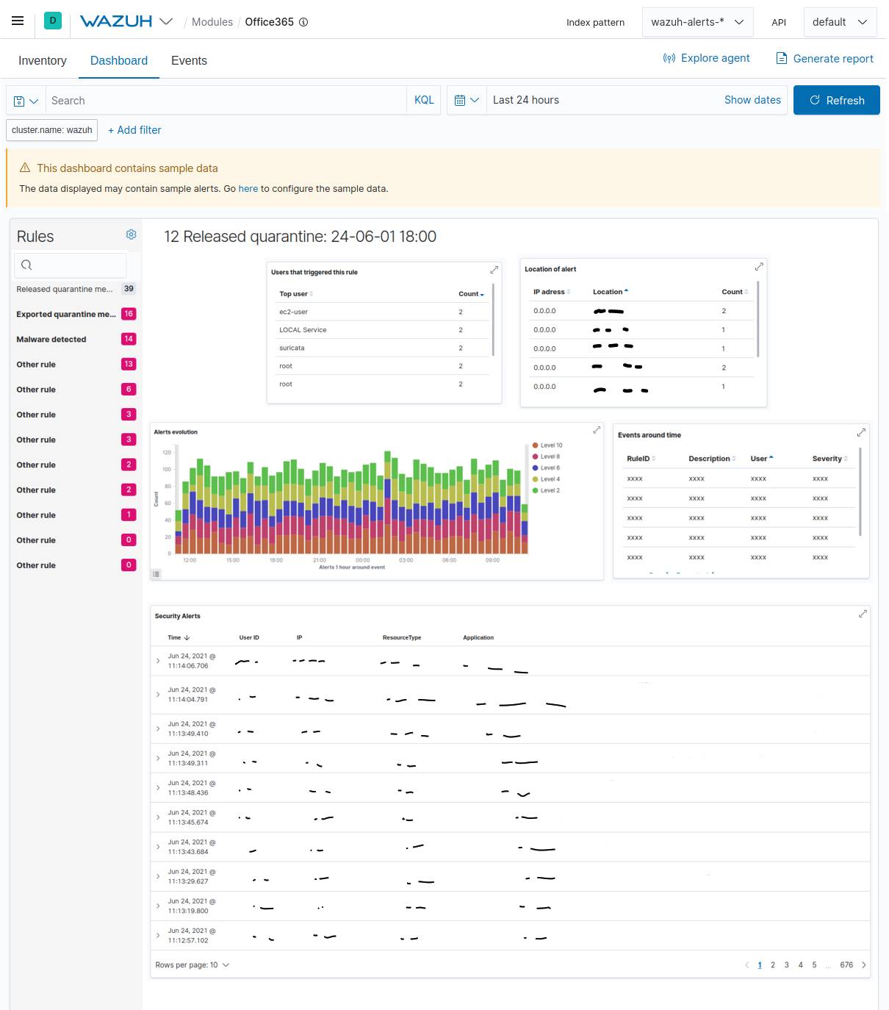Open the saved queries icon

coord(25,100)
